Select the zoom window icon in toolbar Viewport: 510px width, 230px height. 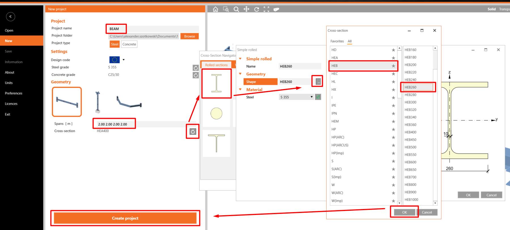pos(226,9)
